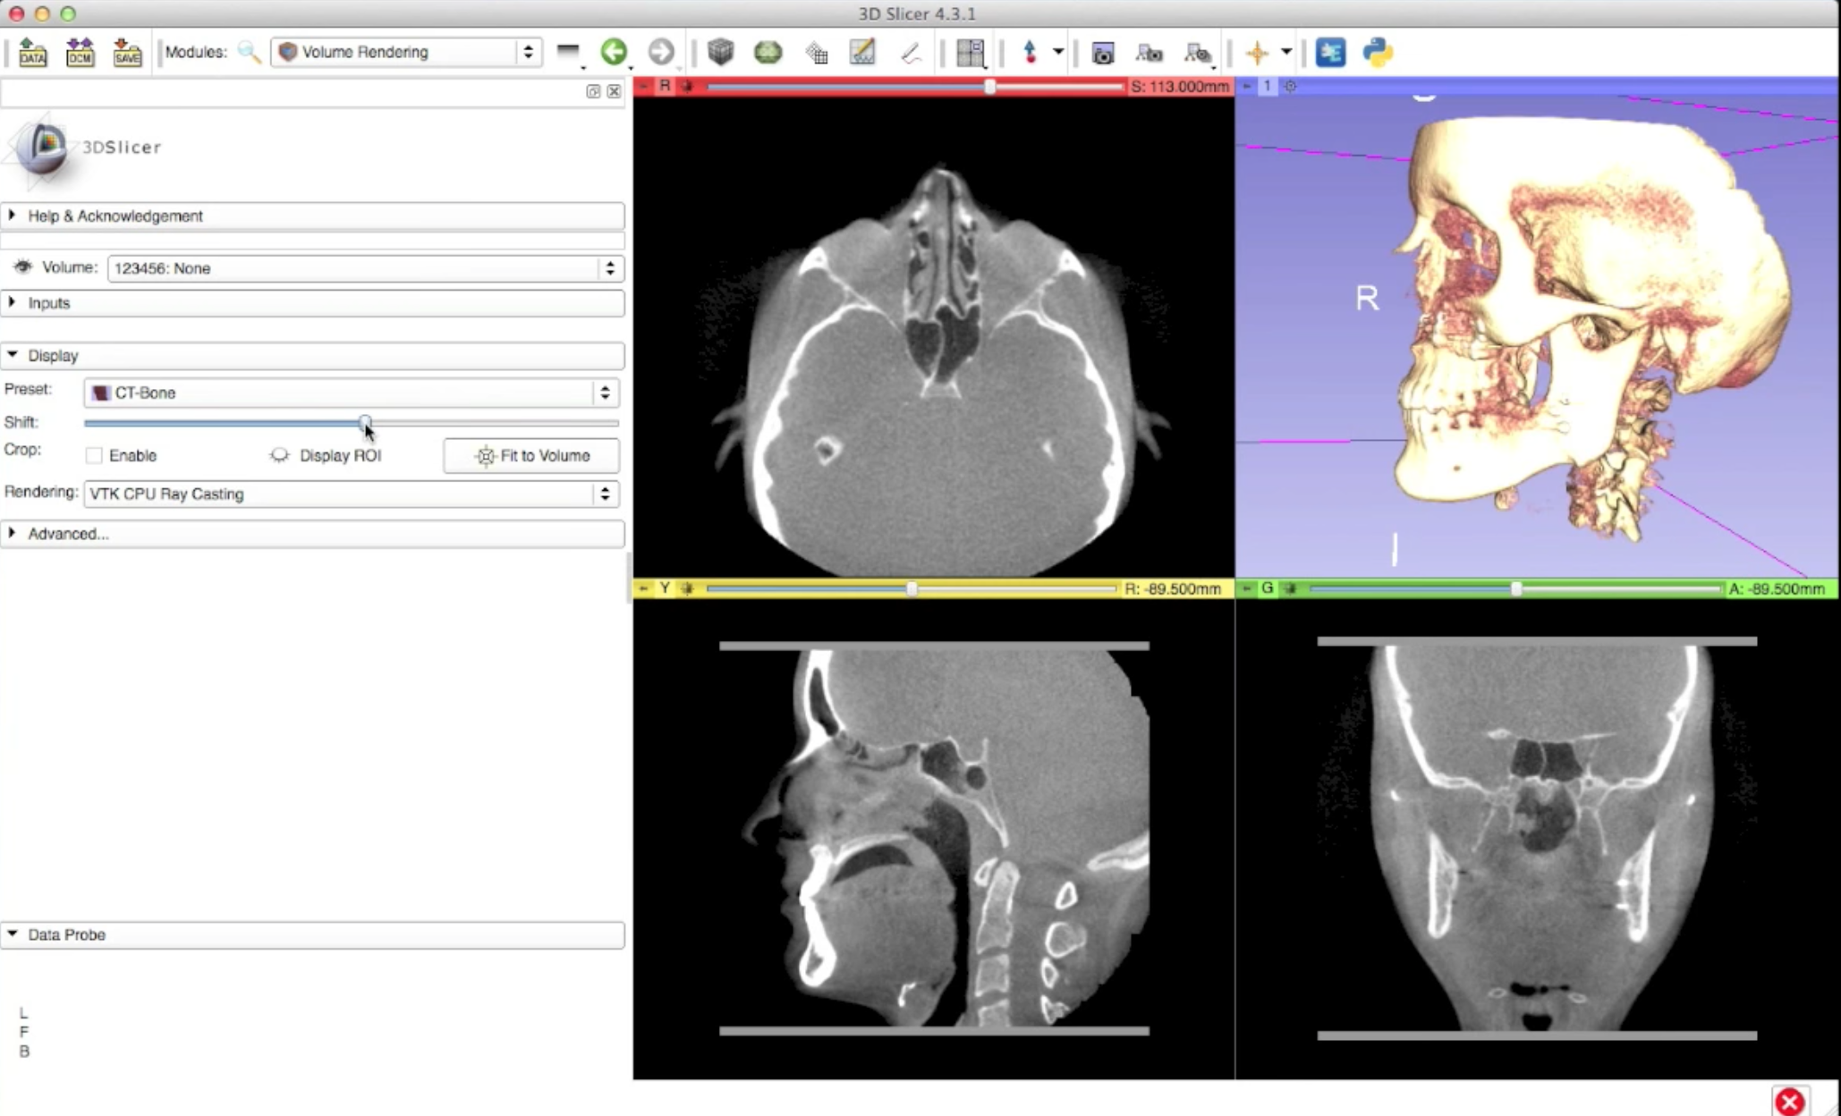Click the screenshot capture camera icon

coord(1103,53)
